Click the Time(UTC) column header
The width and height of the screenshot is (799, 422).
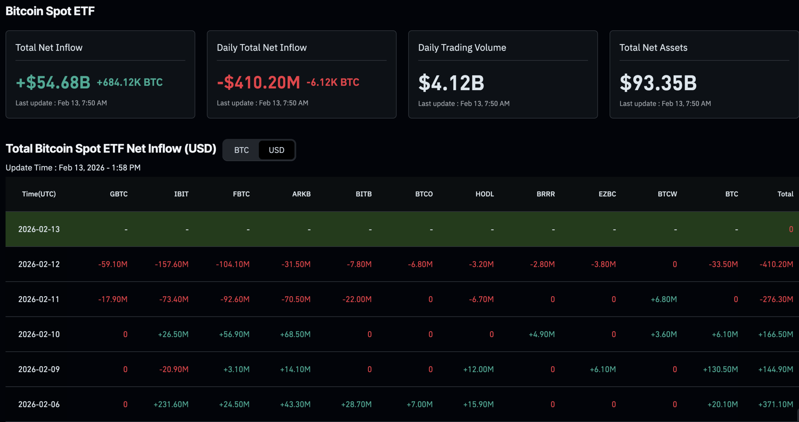[x=39, y=194]
